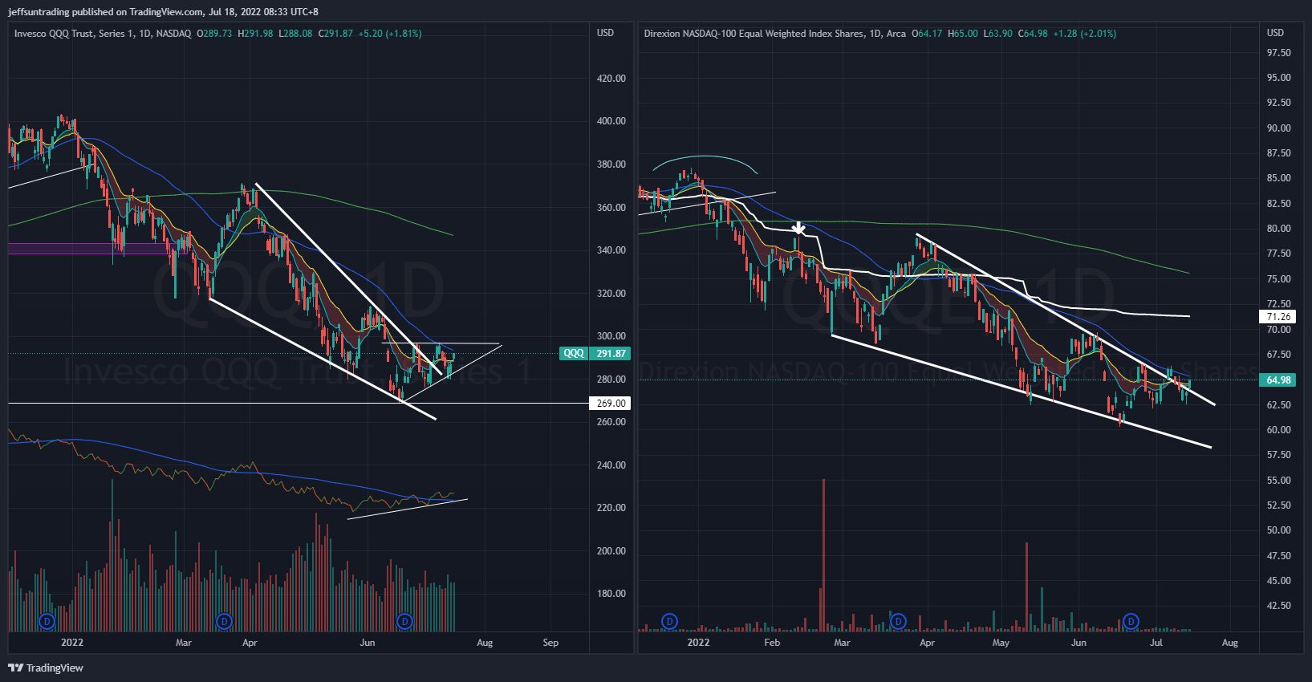Click the jeffsuntrading published on TradingView.com header
The image size is (1312, 682).
164,12
